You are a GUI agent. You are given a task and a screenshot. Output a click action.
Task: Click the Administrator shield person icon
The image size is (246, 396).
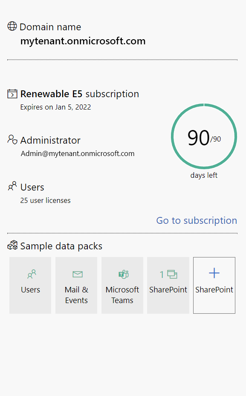12,140
